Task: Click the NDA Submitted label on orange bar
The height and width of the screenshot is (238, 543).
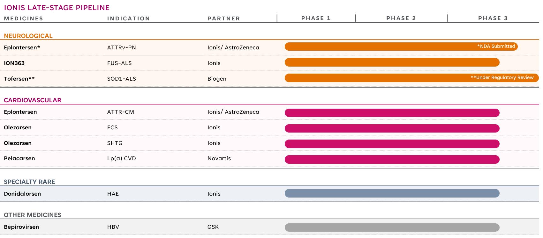Action: 496,47
